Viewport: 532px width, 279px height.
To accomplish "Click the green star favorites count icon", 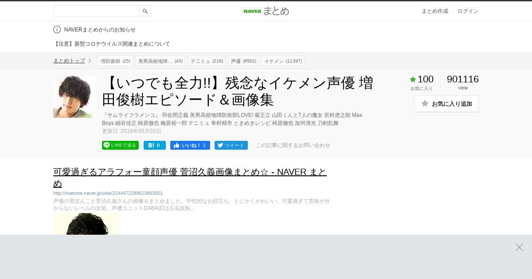I will click(413, 79).
